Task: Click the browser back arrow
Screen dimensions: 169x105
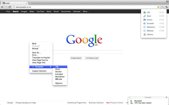Action: pyautogui.click(x=2, y=7)
